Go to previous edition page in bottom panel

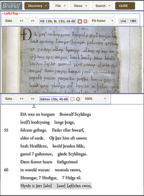point(22,99)
